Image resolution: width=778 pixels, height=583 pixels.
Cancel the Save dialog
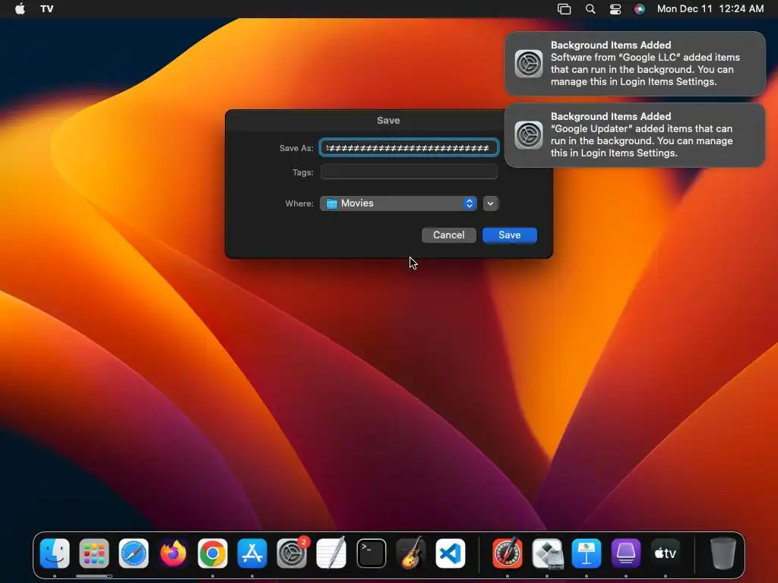tap(448, 235)
